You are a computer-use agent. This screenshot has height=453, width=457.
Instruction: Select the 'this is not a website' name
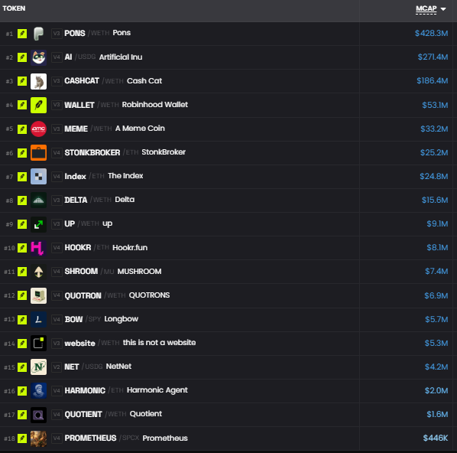click(x=159, y=343)
